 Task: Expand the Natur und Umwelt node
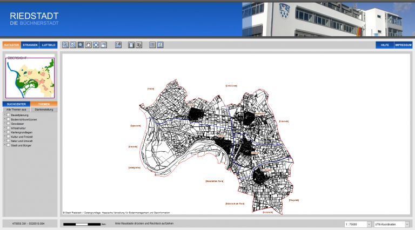click(x=5, y=140)
